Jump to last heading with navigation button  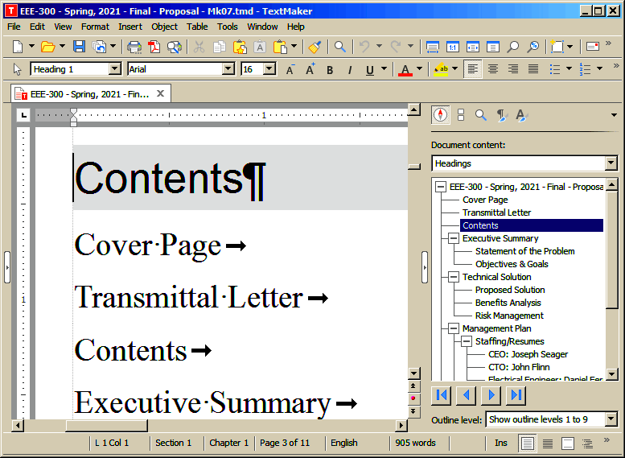click(516, 395)
